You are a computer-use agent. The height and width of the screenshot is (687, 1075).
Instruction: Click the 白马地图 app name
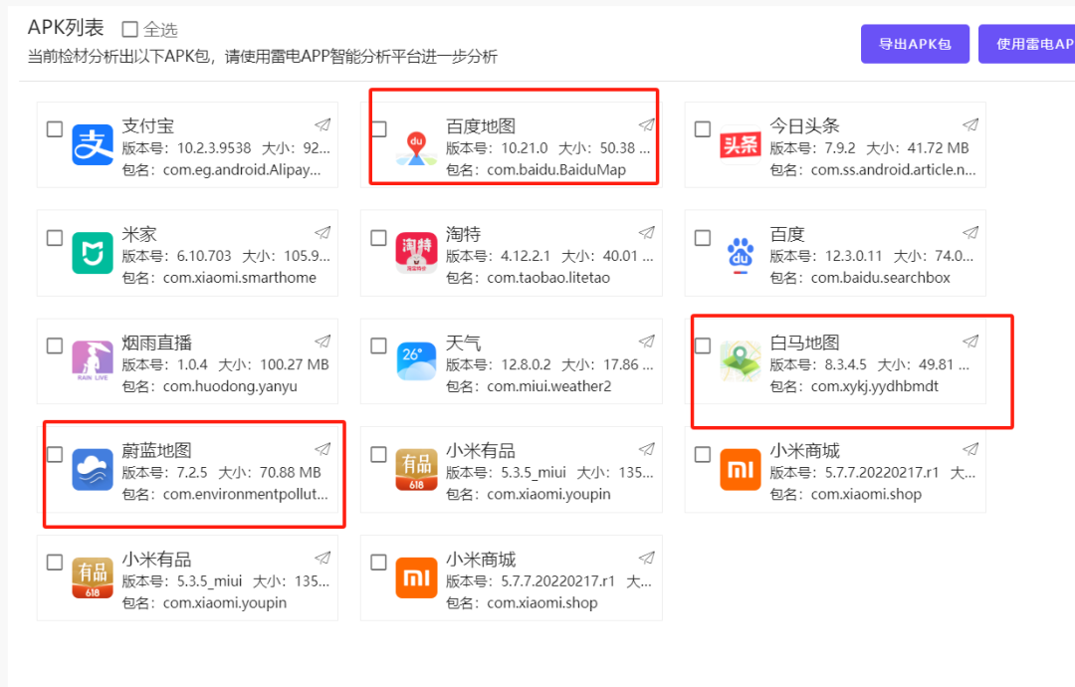pos(804,343)
